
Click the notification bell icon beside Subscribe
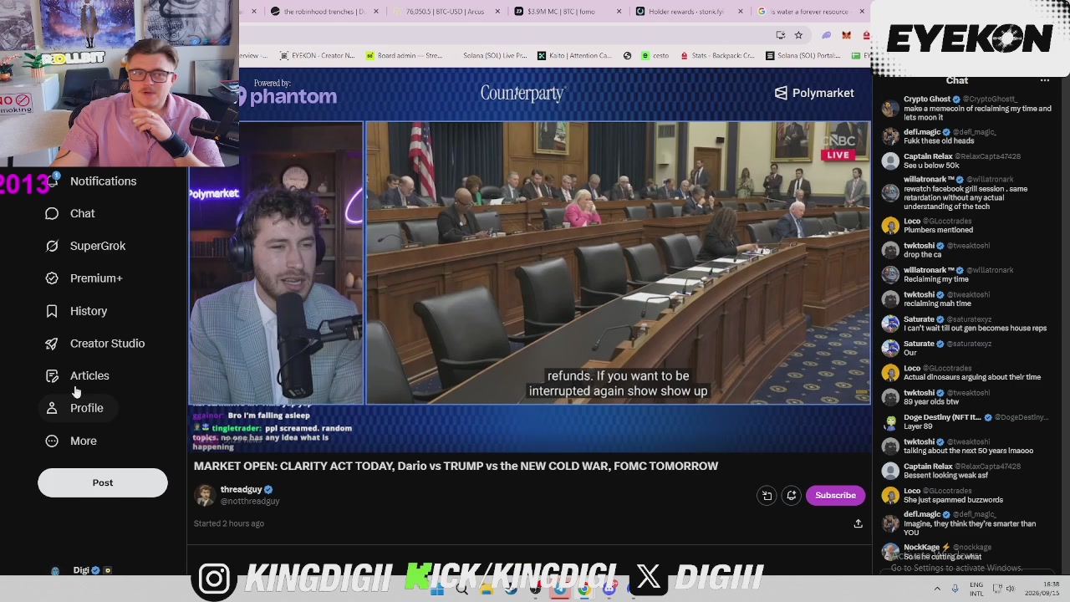coord(791,496)
